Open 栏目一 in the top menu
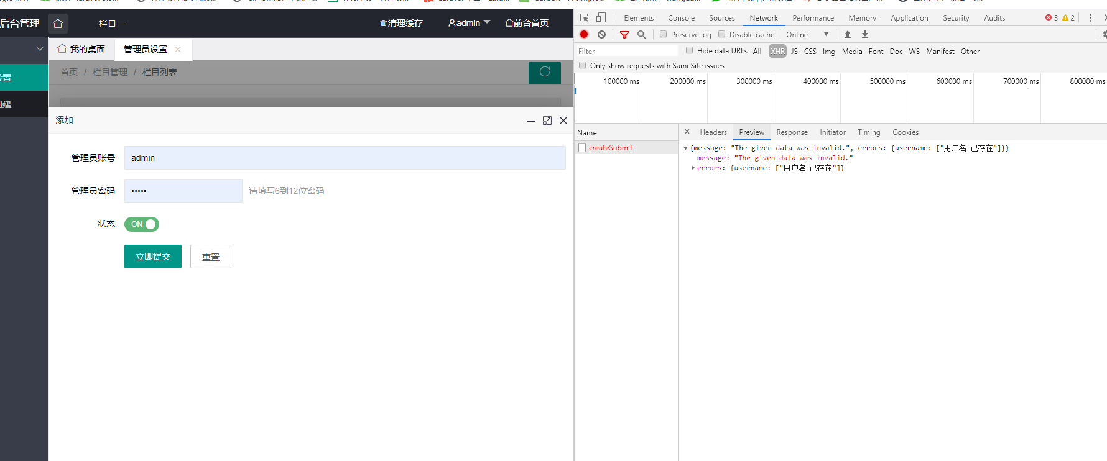 112,24
